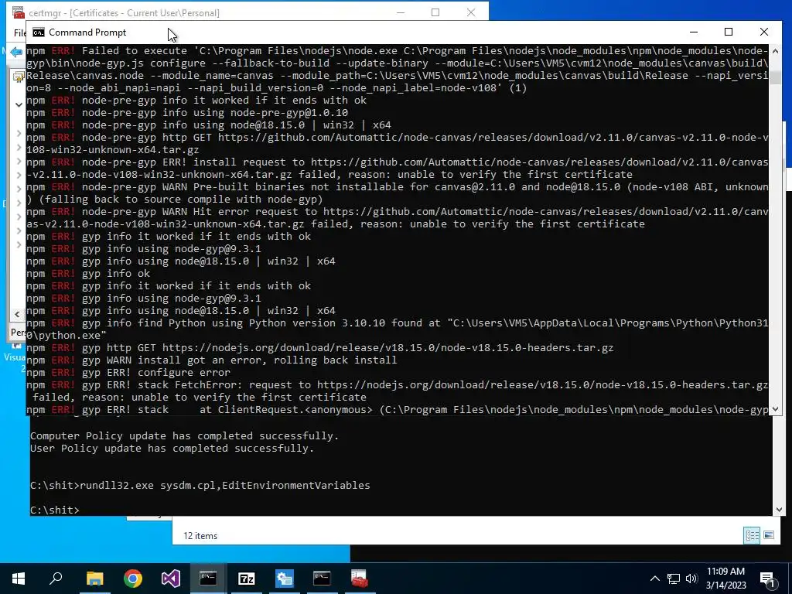
Task: Select the certificate root icon in certmgr tree
Action: [19, 77]
